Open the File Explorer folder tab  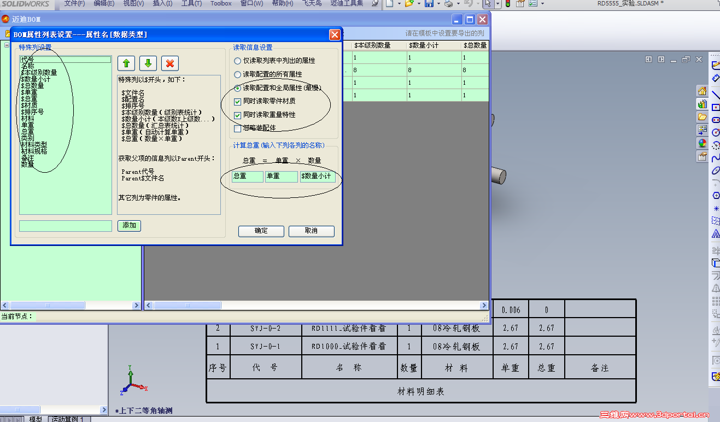click(x=702, y=117)
